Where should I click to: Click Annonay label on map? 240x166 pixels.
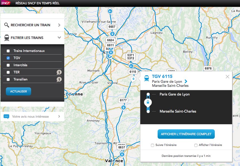(x=93, y=121)
